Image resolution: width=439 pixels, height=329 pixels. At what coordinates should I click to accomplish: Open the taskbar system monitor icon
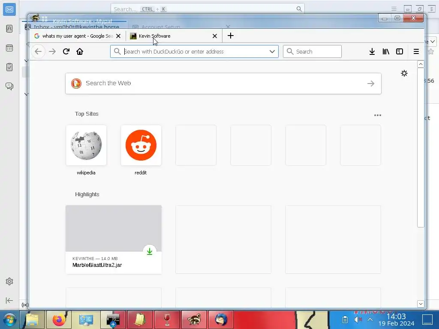(x=86, y=320)
